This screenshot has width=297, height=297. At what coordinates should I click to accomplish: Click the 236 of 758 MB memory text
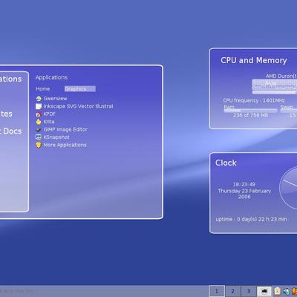click(250, 115)
